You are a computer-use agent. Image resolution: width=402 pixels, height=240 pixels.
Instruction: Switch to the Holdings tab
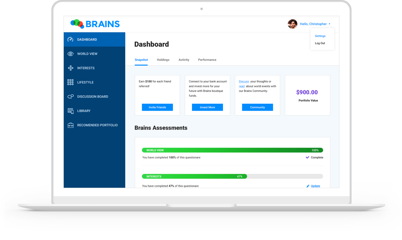pyautogui.click(x=163, y=60)
